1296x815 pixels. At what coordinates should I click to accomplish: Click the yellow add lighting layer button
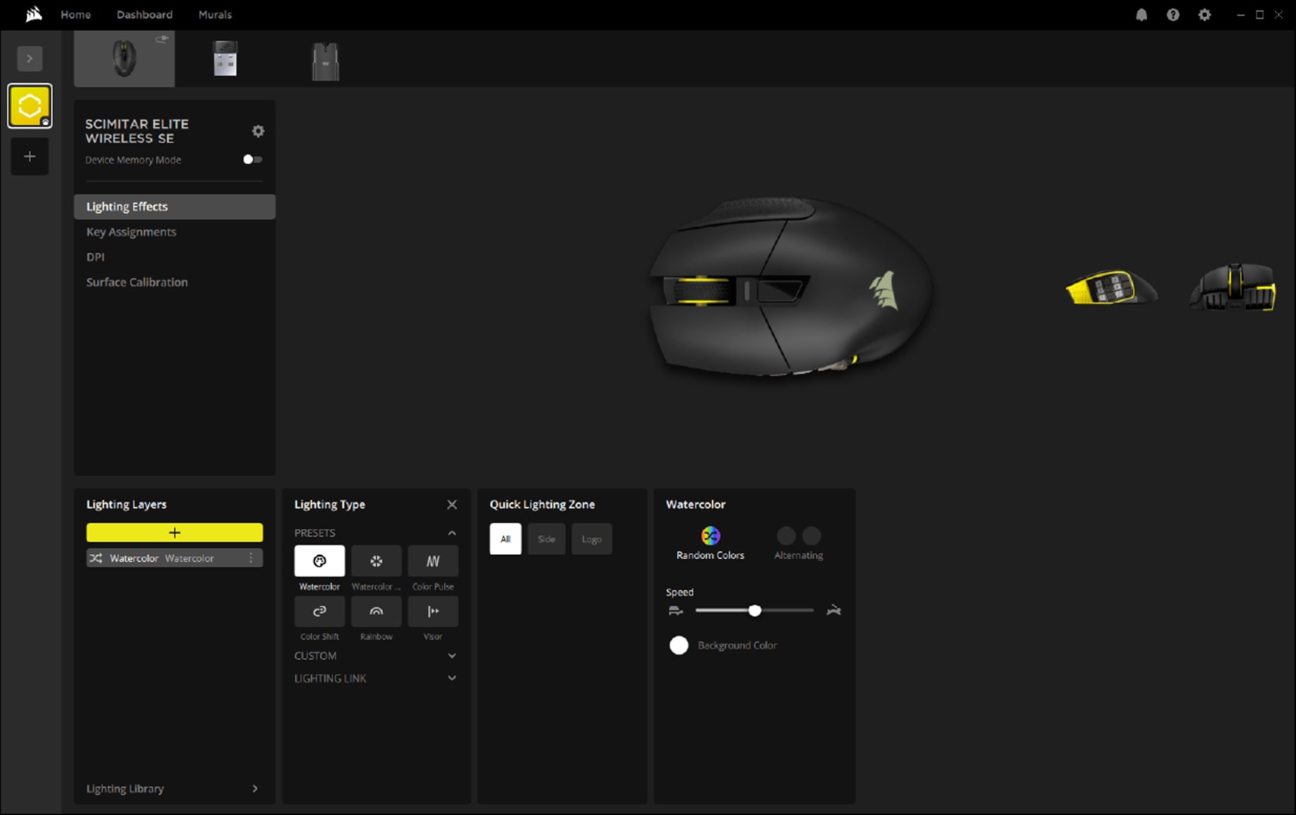(x=174, y=532)
